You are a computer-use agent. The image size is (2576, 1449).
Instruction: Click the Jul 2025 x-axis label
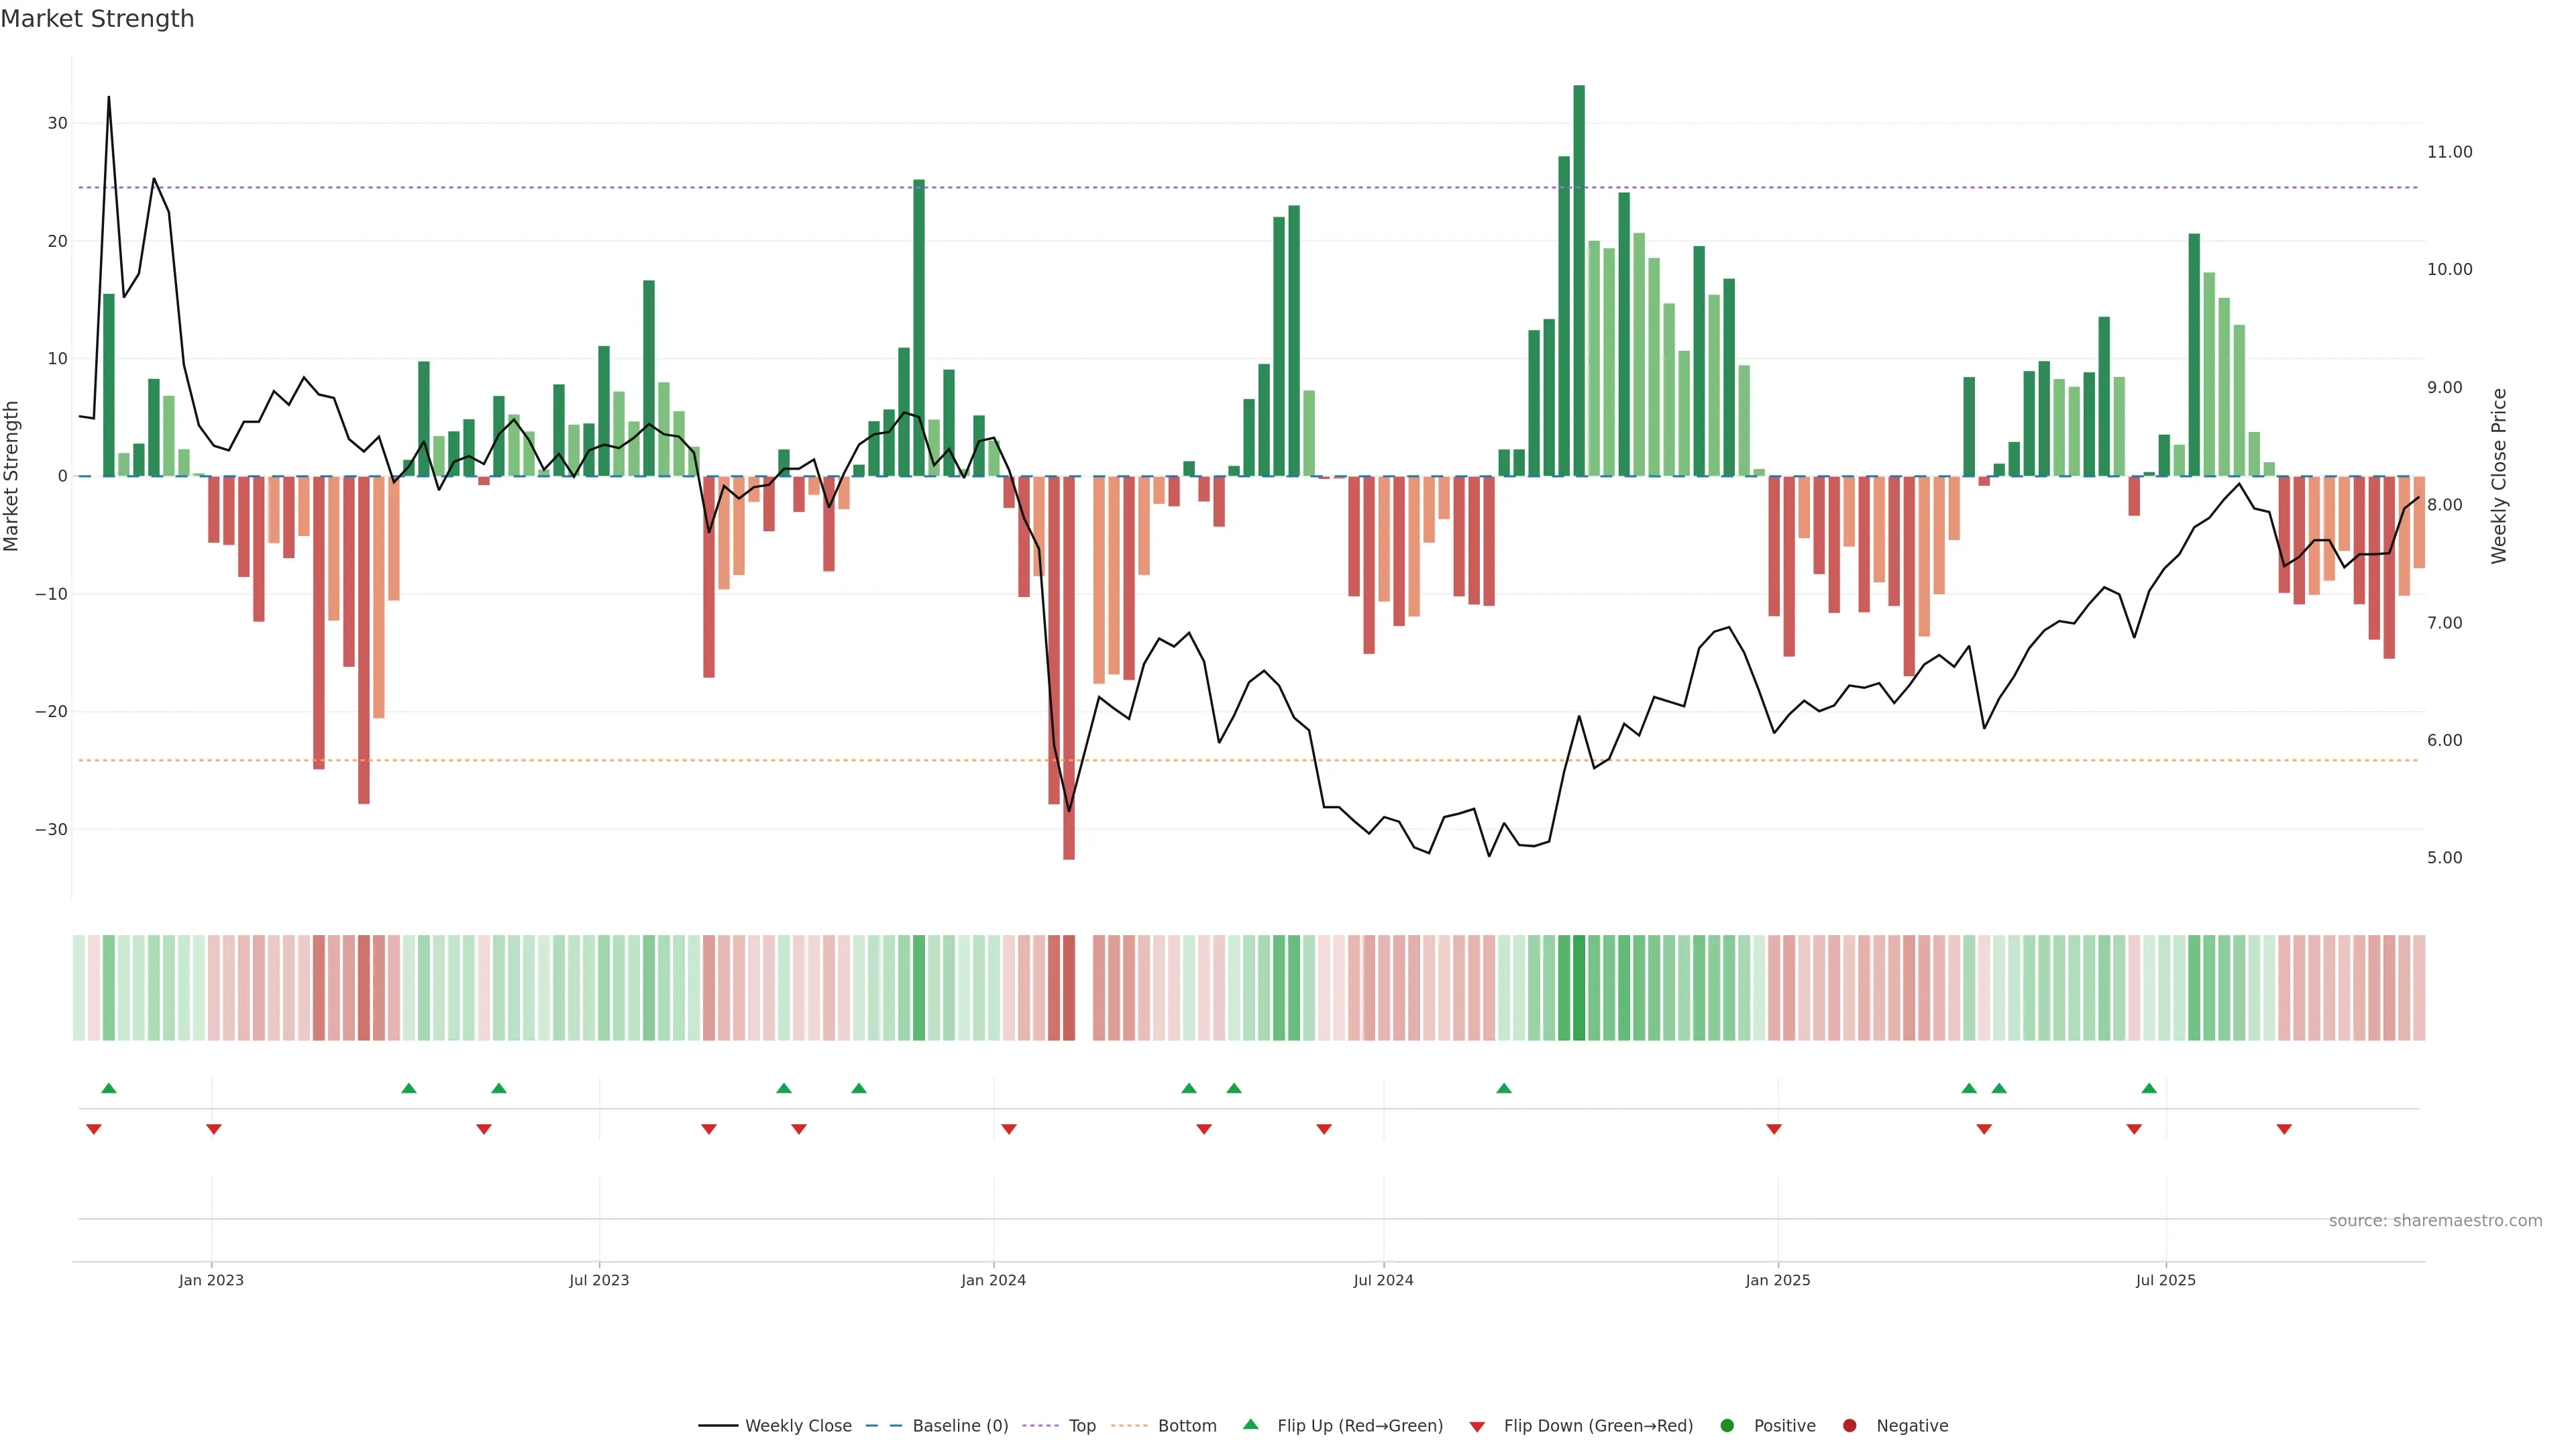(x=2165, y=1280)
